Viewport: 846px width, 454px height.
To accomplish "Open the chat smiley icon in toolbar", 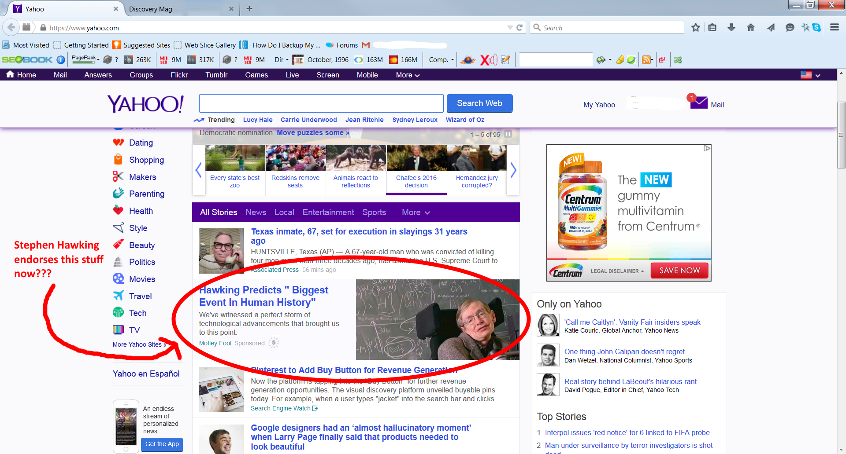I will [790, 27].
